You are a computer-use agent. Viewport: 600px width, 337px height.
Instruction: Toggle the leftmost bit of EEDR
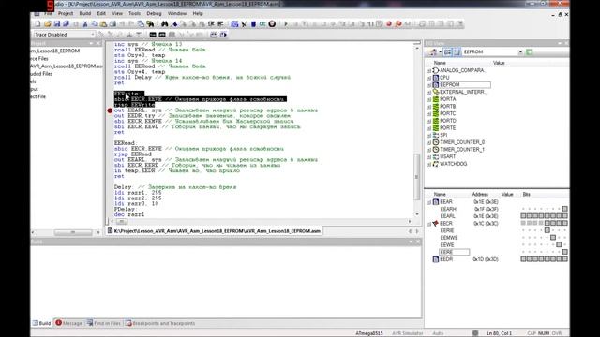tap(523, 259)
